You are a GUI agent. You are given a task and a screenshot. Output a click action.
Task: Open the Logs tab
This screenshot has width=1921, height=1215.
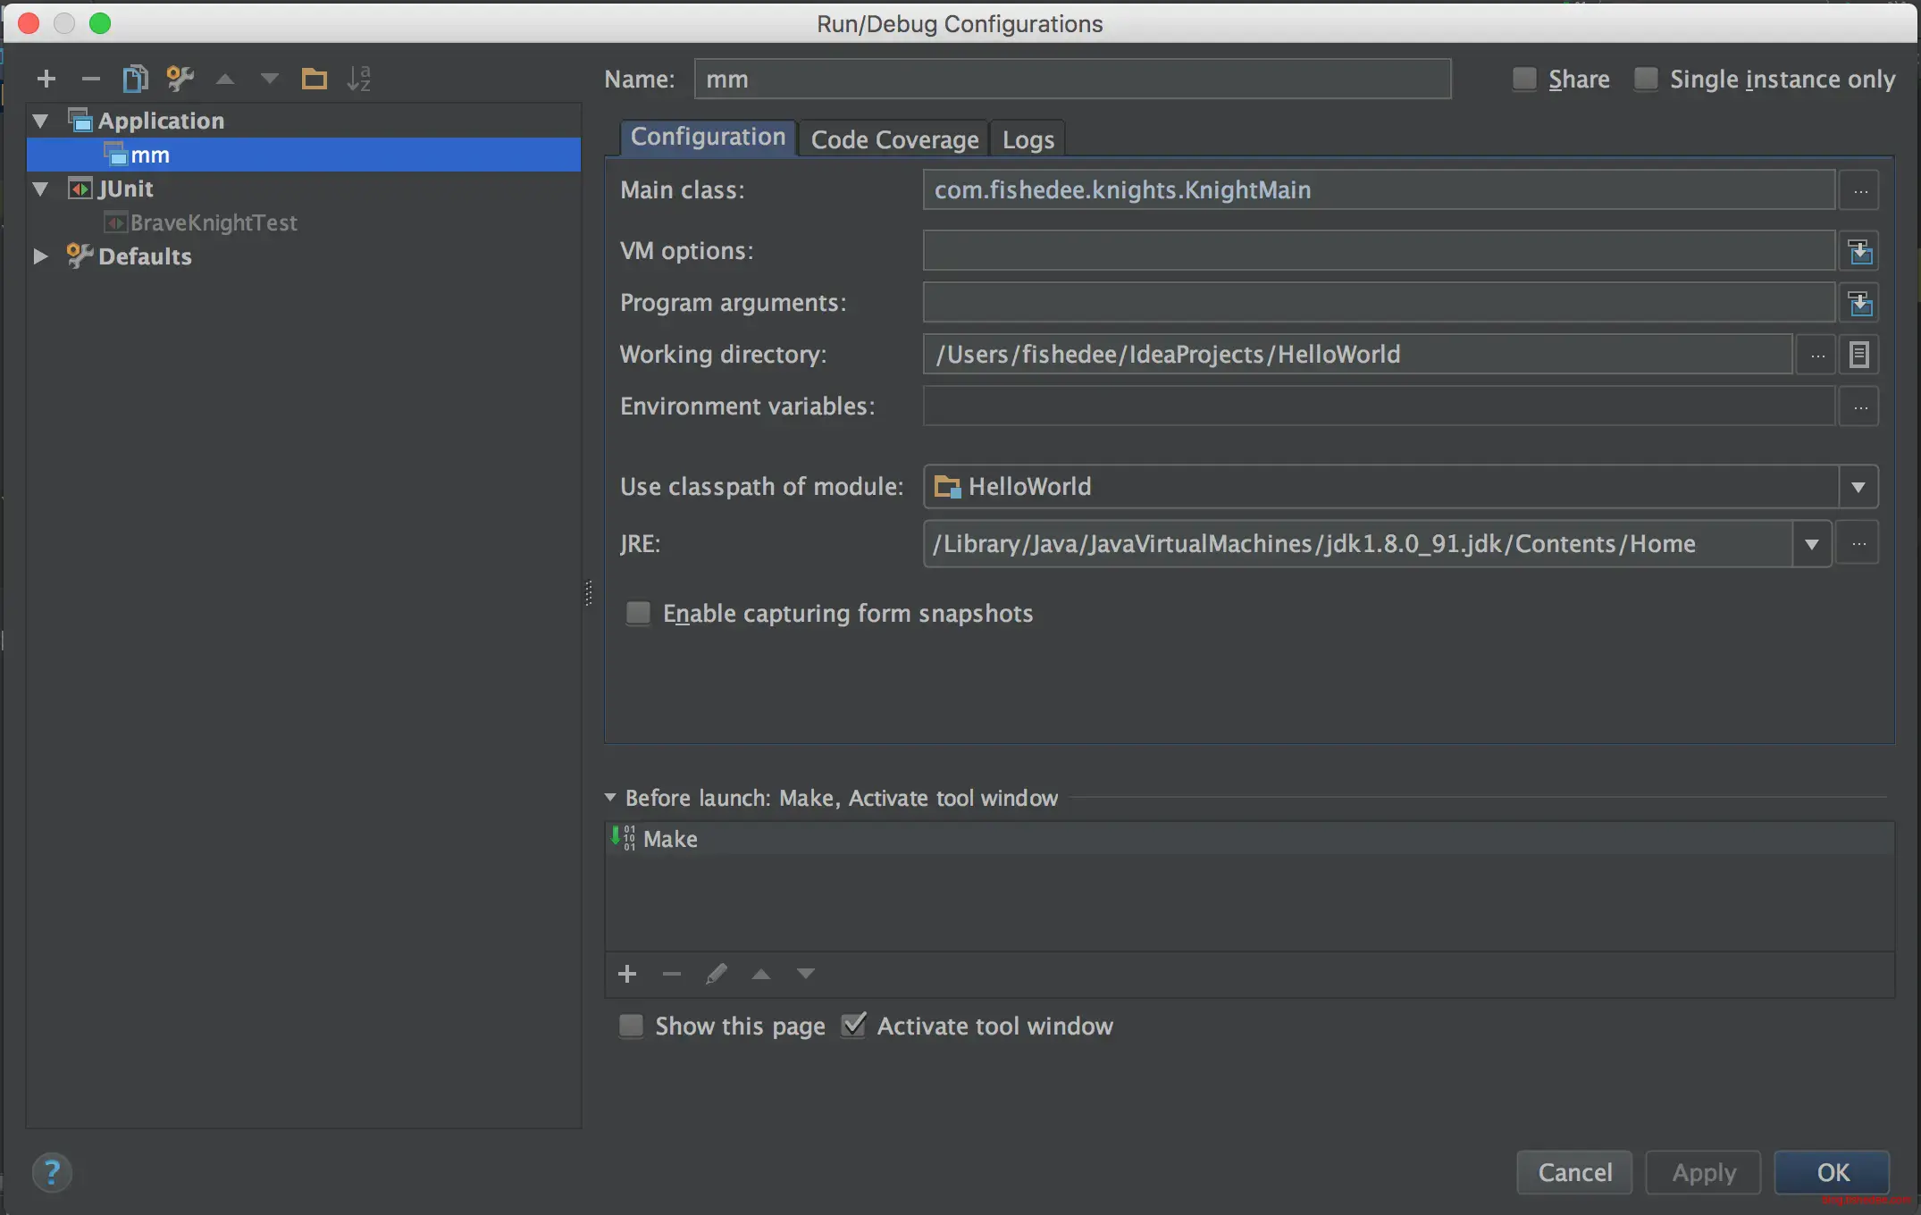coord(1028,140)
